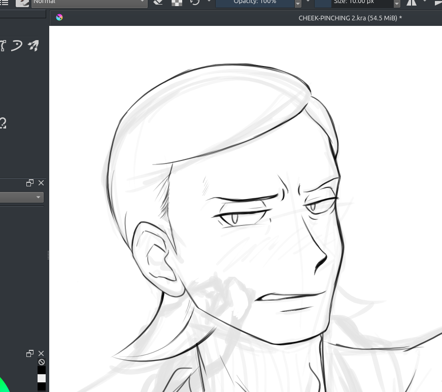This screenshot has height=392, width=442.
Task: Adjust the Opacity slider
Action: click(255, 3)
